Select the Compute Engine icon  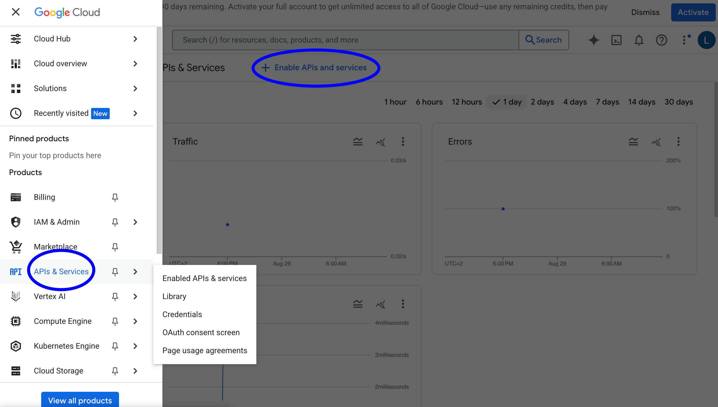tap(16, 321)
